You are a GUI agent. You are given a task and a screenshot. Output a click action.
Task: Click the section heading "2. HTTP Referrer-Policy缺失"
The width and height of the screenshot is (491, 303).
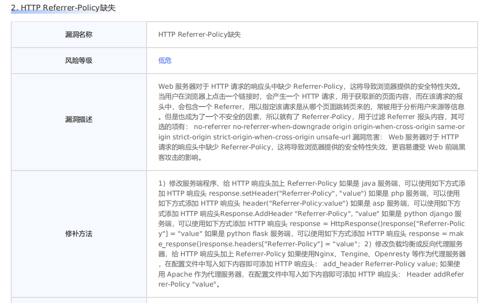click(x=63, y=8)
